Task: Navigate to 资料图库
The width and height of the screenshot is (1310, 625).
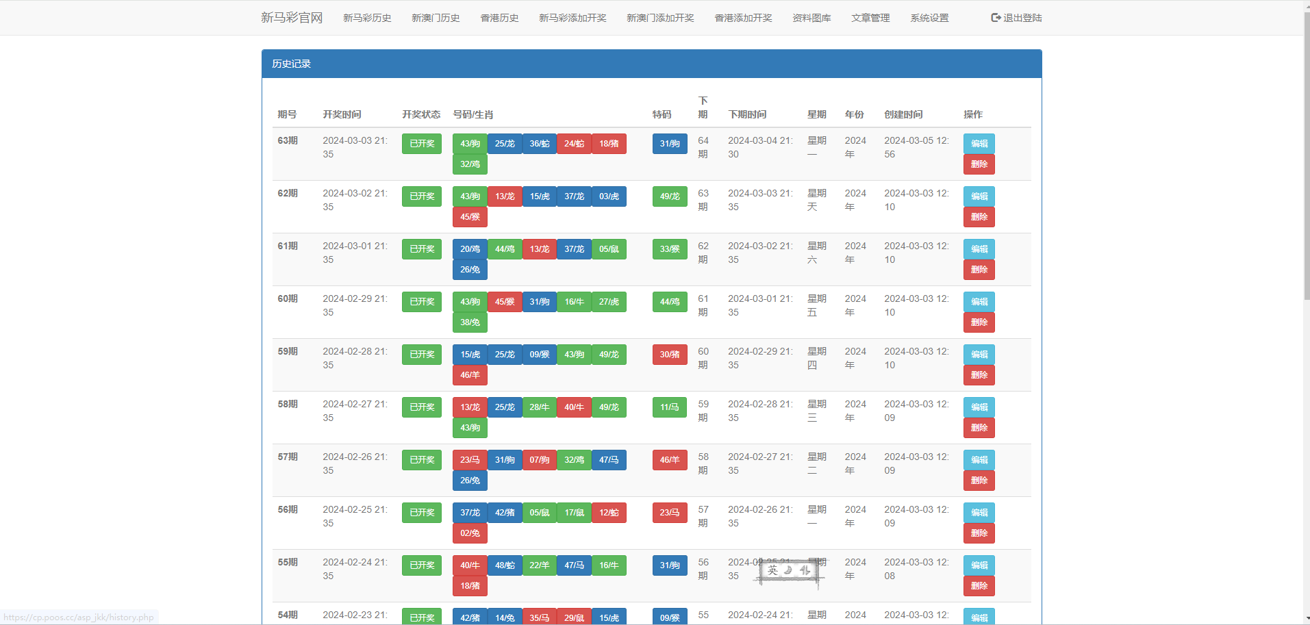Action: [x=811, y=18]
